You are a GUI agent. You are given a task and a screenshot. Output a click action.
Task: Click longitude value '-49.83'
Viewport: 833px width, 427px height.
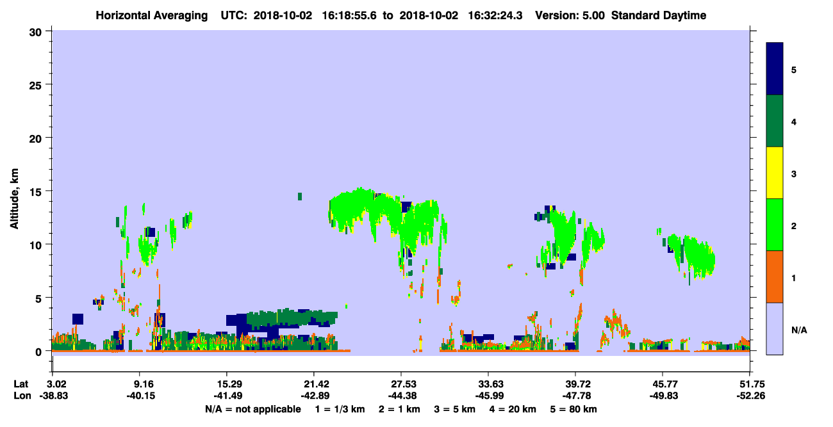tap(663, 396)
